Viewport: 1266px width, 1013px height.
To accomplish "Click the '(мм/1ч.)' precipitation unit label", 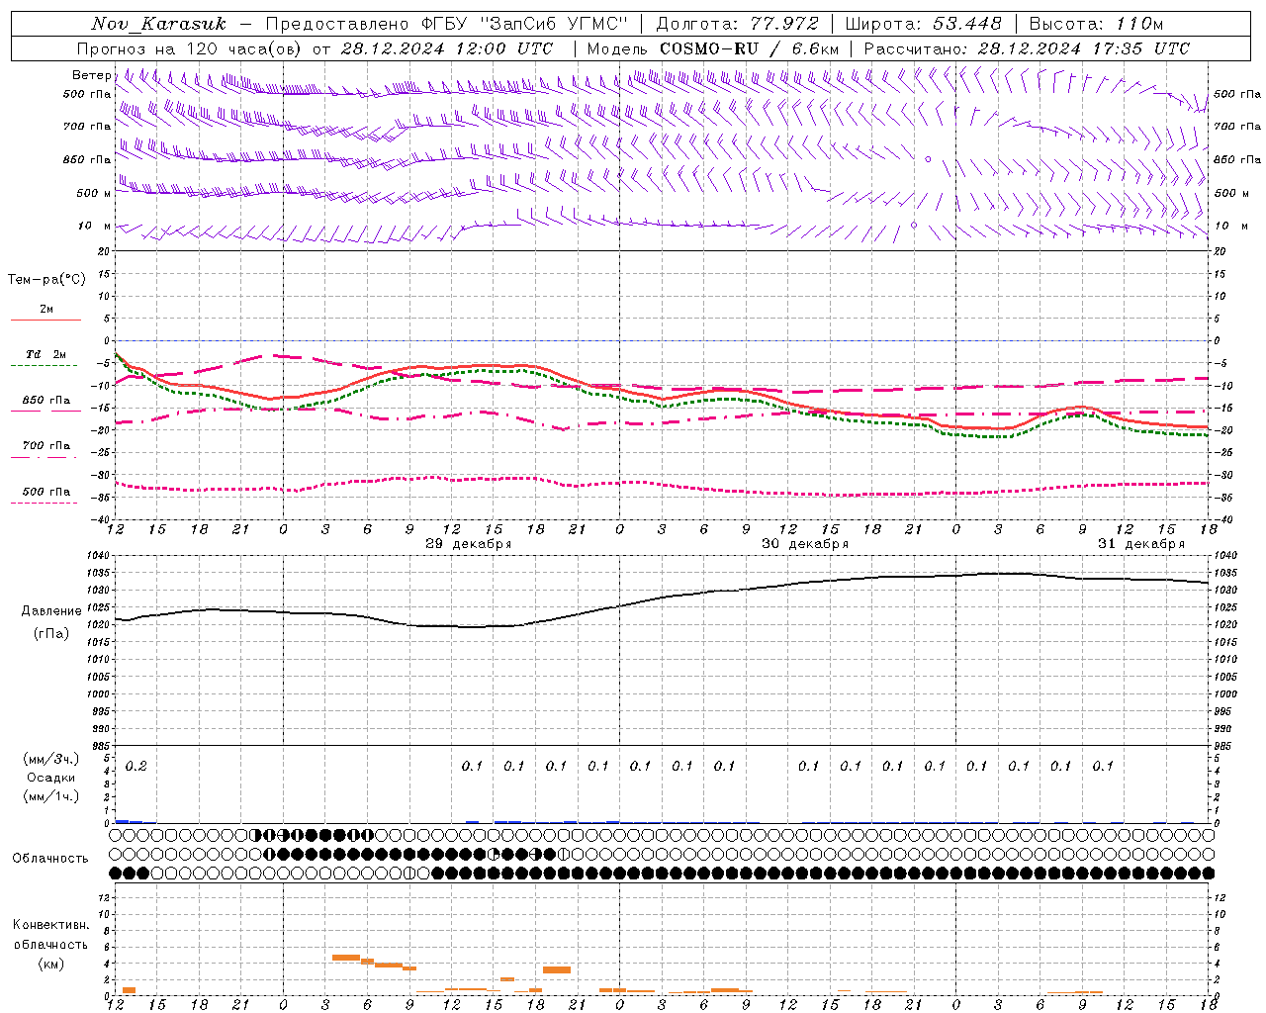I will pos(51,796).
